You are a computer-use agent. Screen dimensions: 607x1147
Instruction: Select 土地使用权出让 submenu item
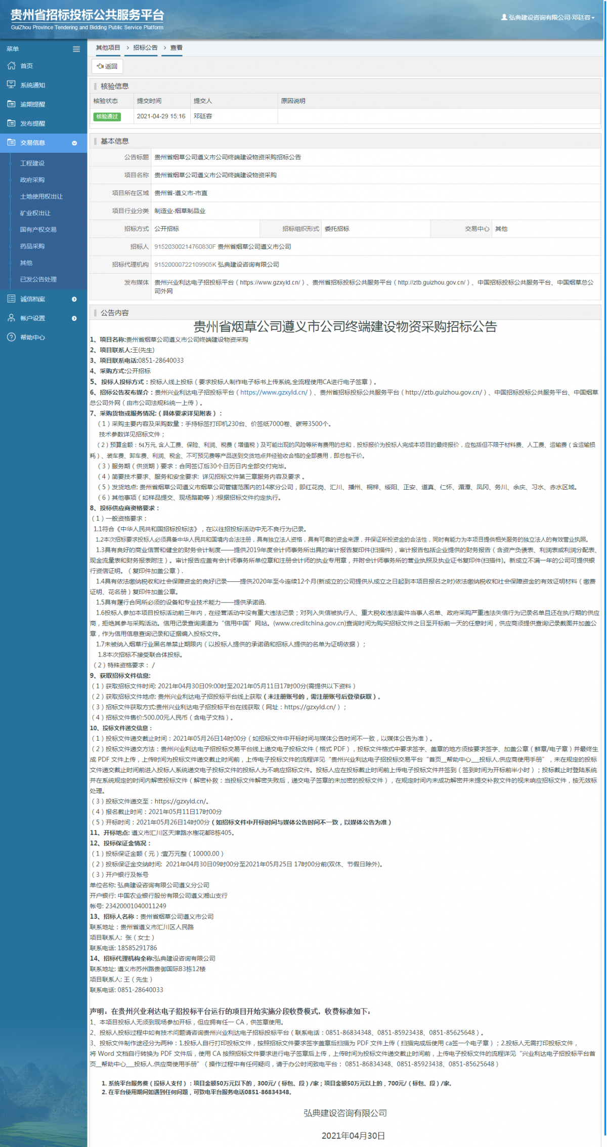pyautogui.click(x=41, y=196)
